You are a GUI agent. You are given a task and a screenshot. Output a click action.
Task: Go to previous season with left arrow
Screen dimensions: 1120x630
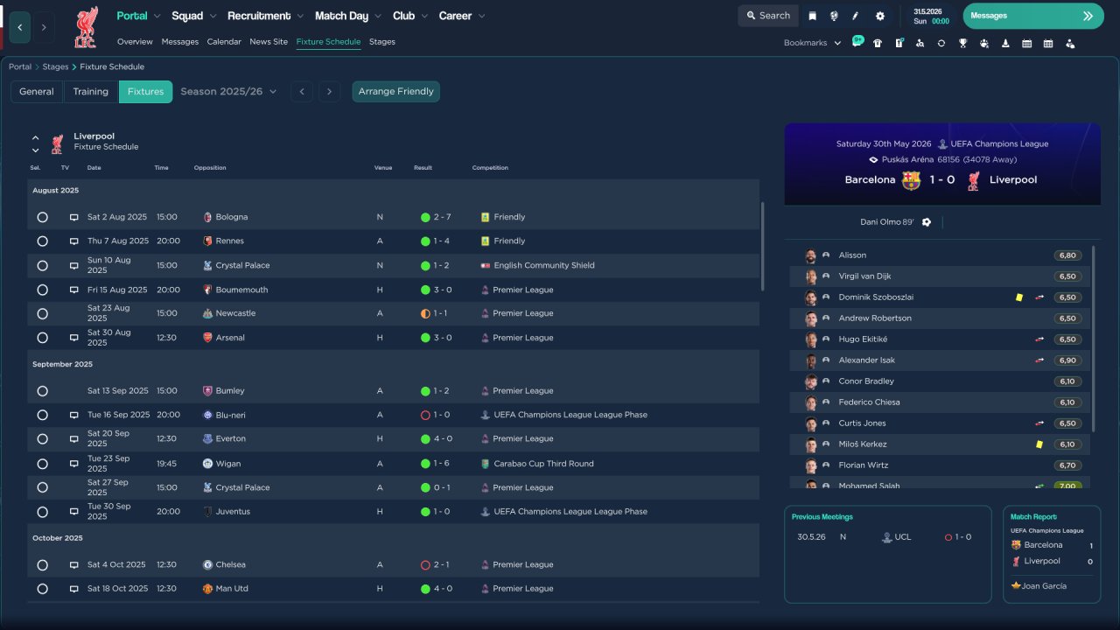point(302,92)
